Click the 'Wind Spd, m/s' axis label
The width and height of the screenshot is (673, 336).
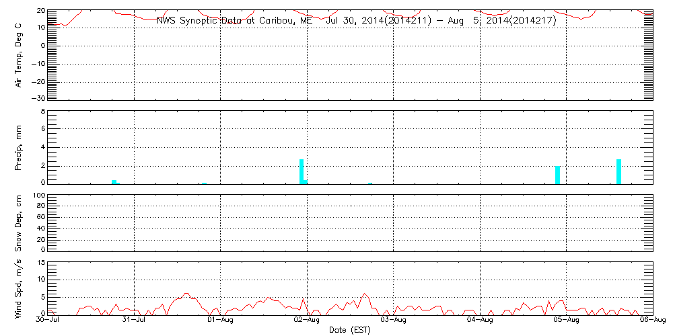19,288
